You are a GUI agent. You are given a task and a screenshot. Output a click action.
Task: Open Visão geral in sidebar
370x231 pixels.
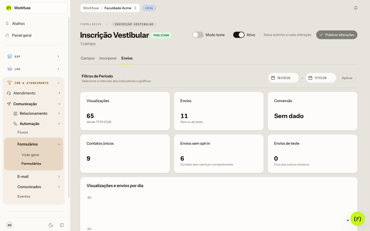pos(30,155)
